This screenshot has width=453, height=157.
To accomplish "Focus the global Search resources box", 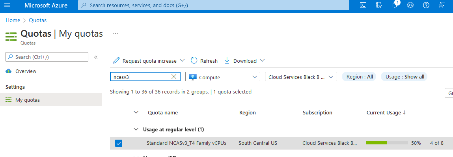I will click(214, 5).
